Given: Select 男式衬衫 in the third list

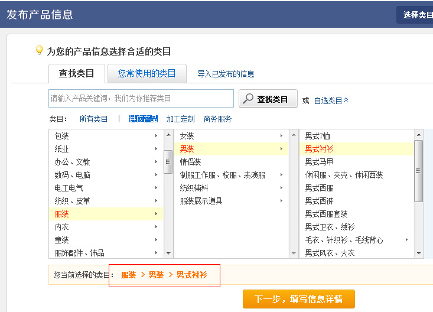Looking at the screenshot, I should click(357, 149).
